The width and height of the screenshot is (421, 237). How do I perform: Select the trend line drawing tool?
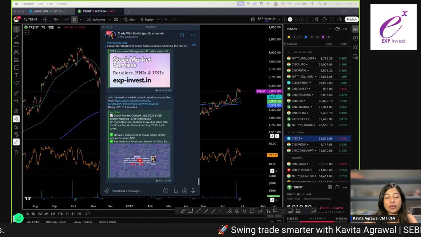click(16, 37)
